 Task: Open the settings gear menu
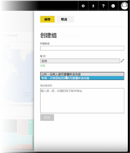(83, 6)
